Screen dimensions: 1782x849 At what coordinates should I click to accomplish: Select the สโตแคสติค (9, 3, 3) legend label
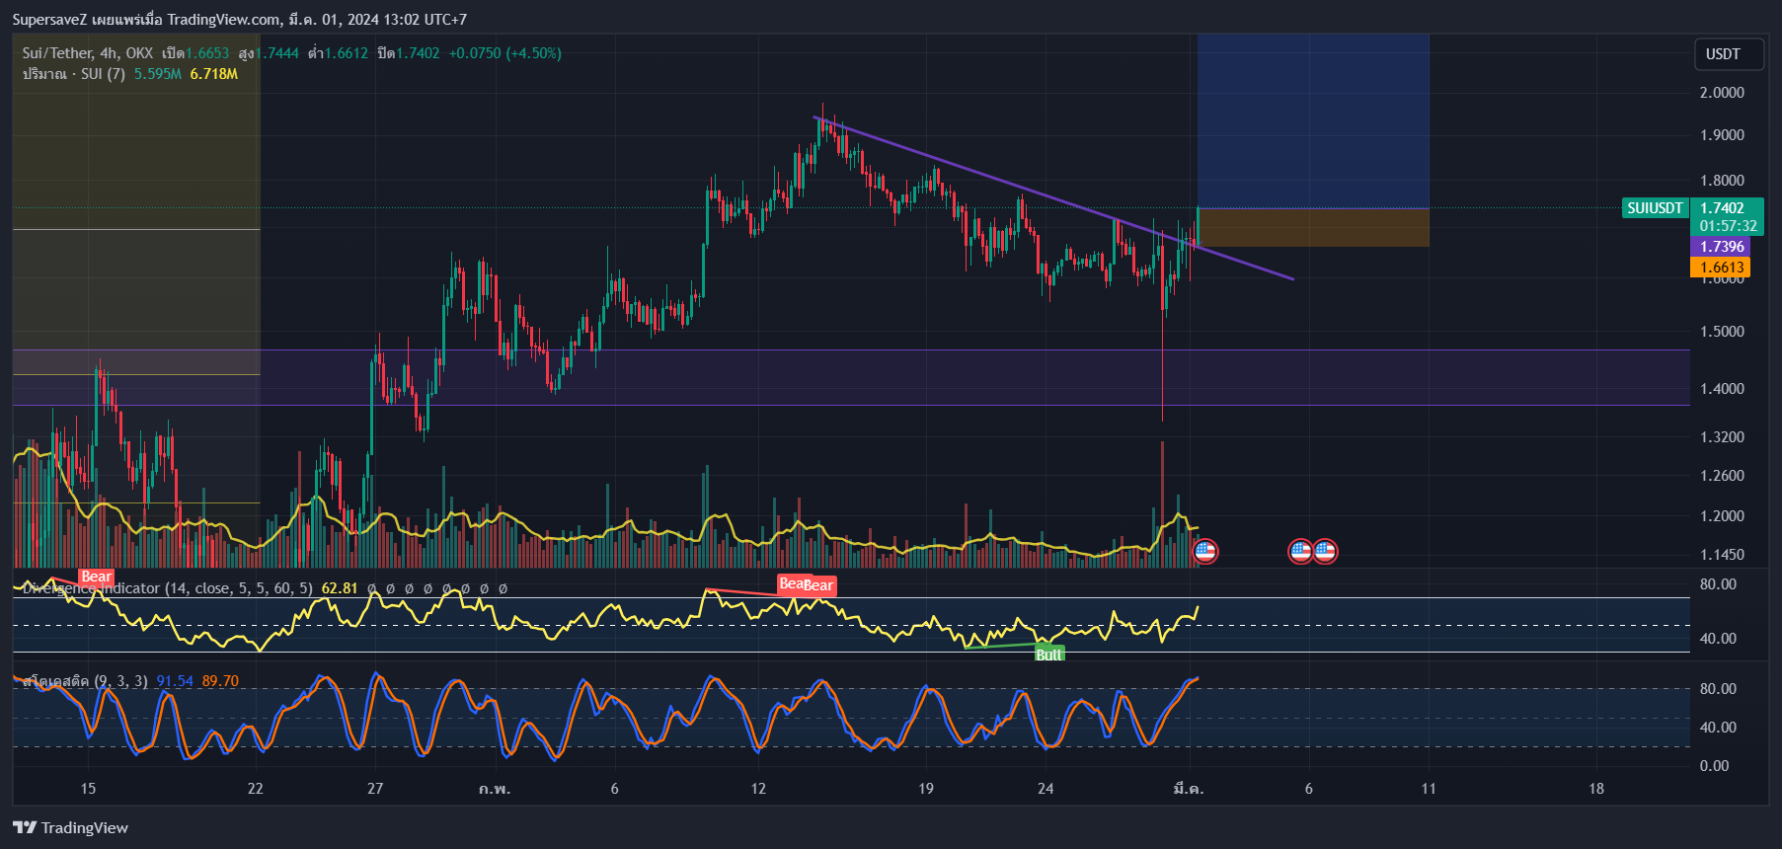tap(85, 681)
